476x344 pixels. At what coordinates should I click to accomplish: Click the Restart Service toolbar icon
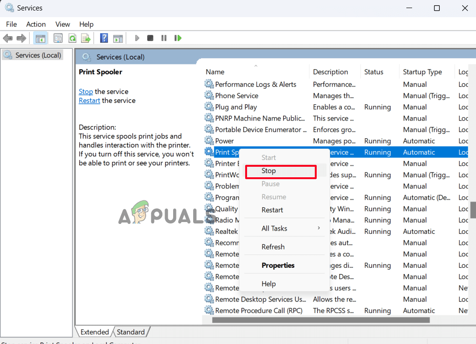coord(178,38)
